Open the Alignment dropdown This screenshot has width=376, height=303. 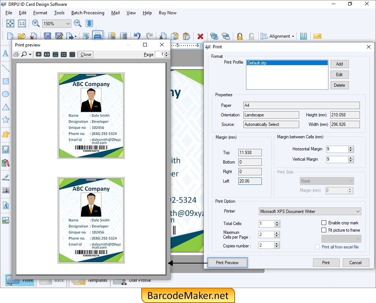click(x=278, y=36)
